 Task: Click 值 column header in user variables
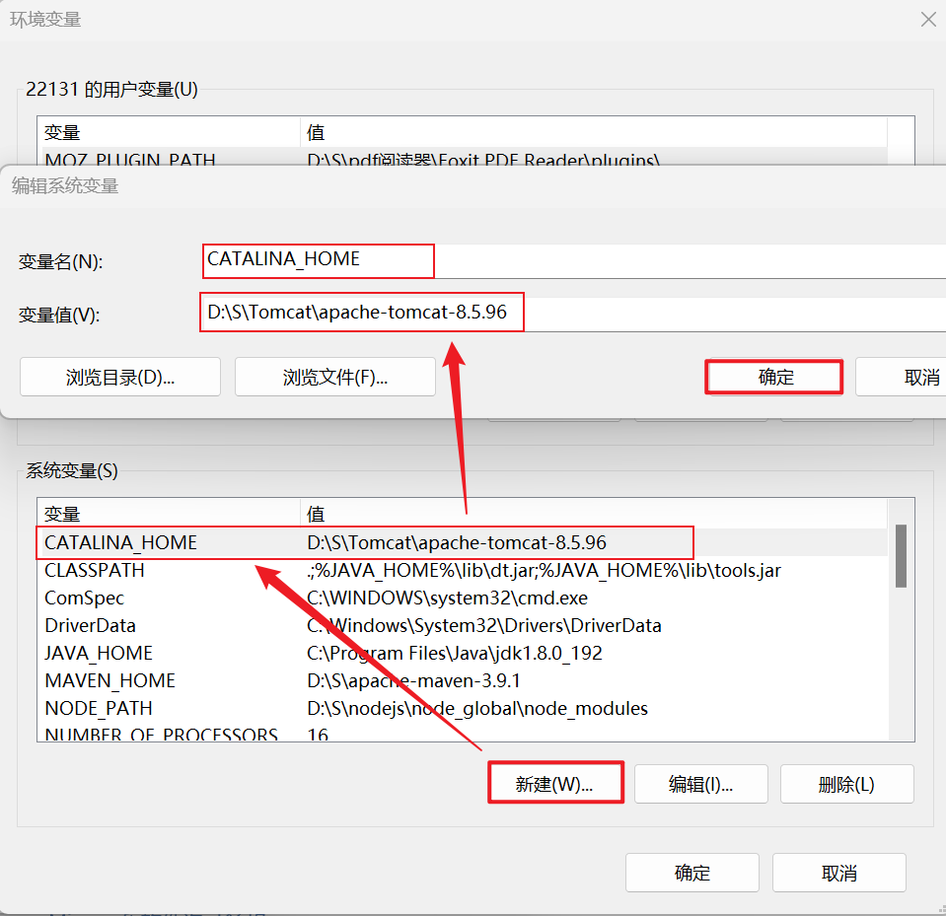click(x=594, y=133)
